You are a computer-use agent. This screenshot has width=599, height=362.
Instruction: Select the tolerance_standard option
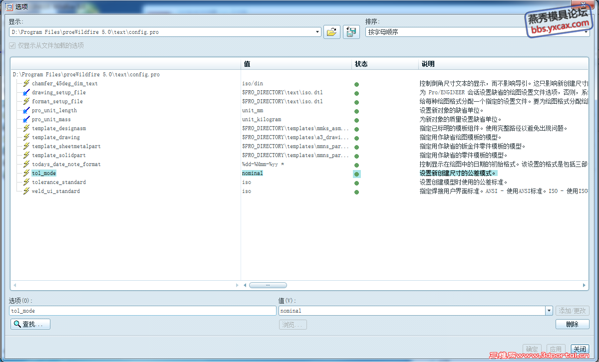[x=59, y=182]
